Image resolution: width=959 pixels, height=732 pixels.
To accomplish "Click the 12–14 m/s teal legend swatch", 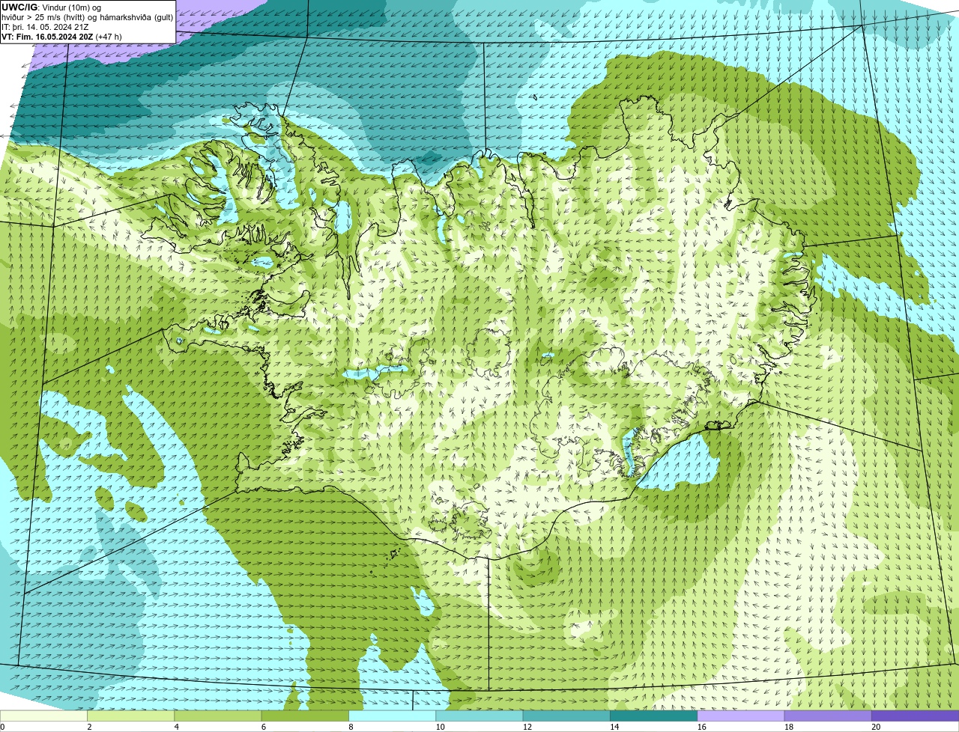I will pyautogui.click(x=566, y=716).
